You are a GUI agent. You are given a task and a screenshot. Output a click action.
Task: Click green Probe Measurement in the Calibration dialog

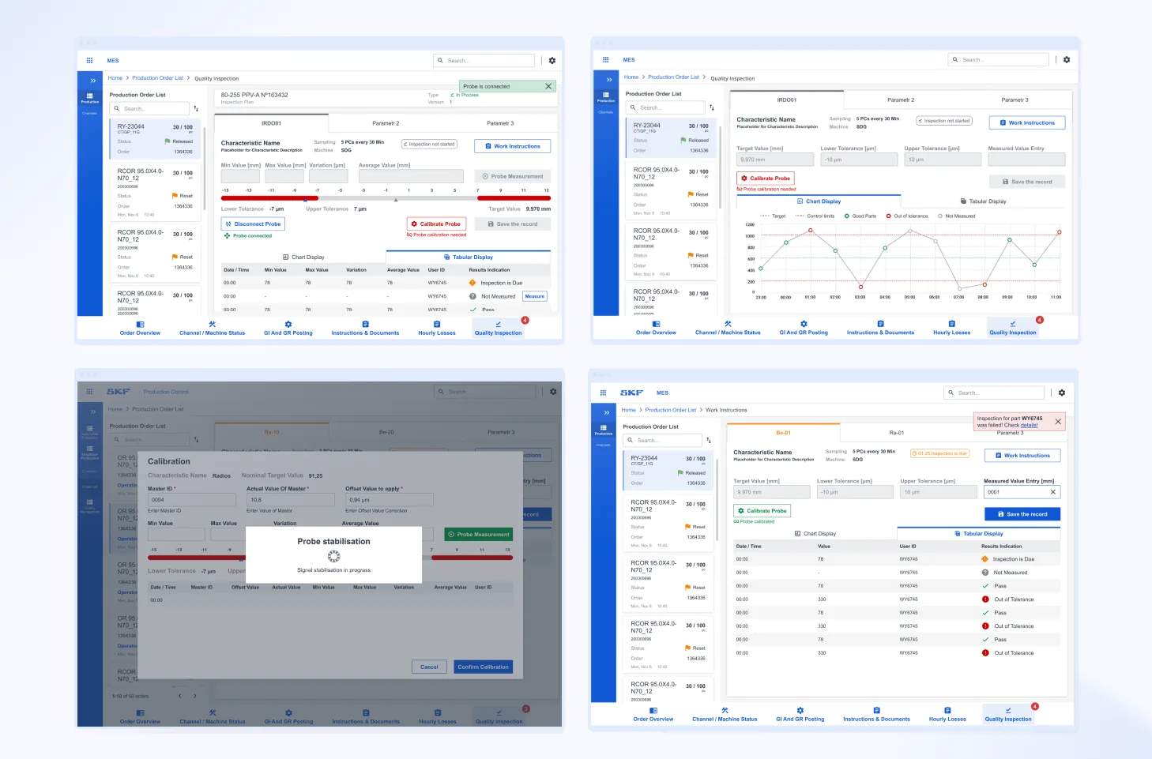[x=479, y=534]
